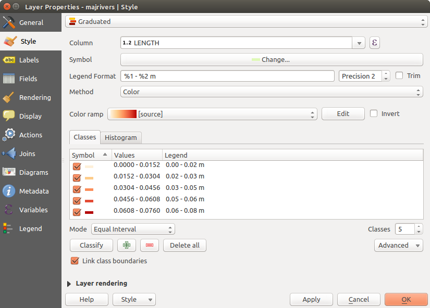Uncheck Link class boundaries
The width and height of the screenshot is (430, 308).
coord(75,261)
